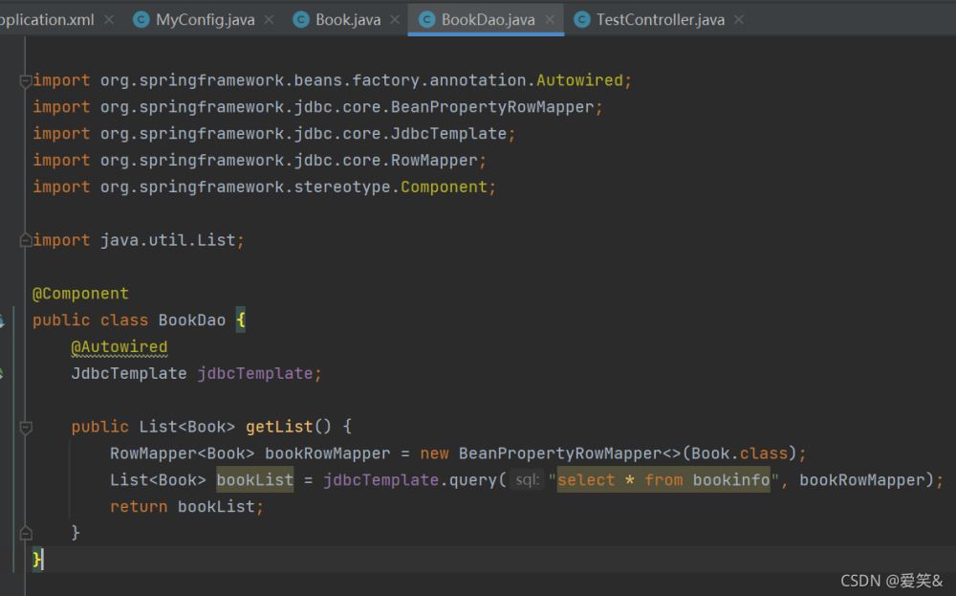
Task: Click the class icon on TestController.java tab
Action: click(x=581, y=19)
